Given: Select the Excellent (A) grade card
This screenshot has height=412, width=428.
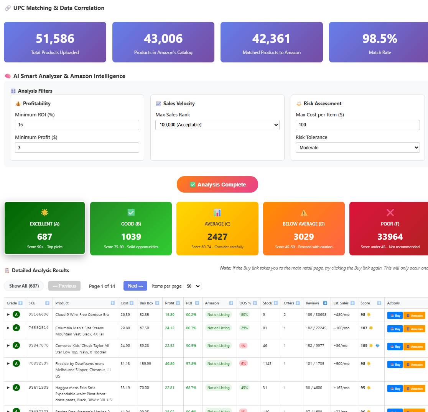Looking at the screenshot, I should tap(45, 228).
